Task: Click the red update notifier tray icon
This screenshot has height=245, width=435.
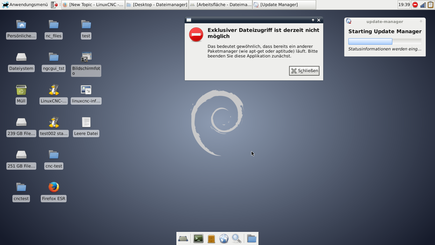Action: (x=415, y=5)
